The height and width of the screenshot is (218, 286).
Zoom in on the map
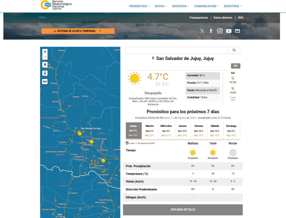[x=45, y=52]
